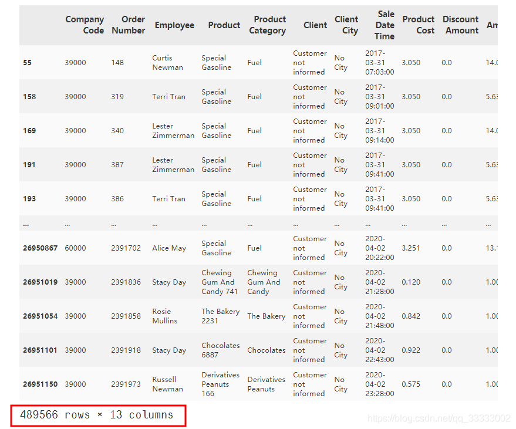Click product cost value 0.120
This screenshot has width=516, height=429.
click(x=411, y=282)
